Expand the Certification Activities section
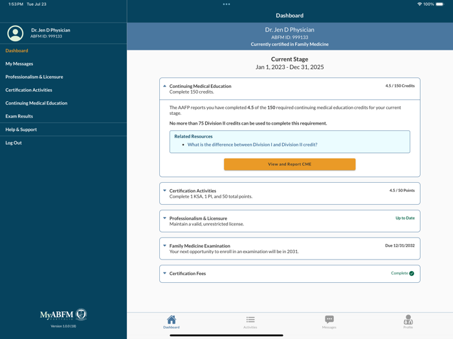The image size is (453, 339). coord(164,190)
